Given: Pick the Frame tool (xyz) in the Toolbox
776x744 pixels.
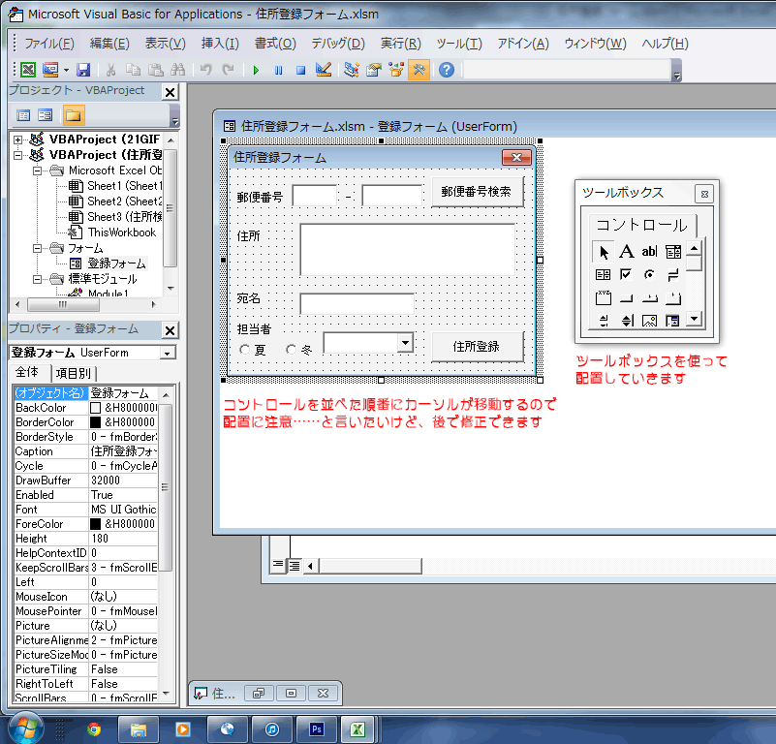Looking at the screenshot, I should click(604, 297).
